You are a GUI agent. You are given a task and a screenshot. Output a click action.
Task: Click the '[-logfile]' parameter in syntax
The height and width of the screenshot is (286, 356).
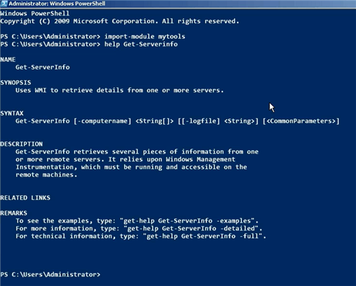pyautogui.click(x=201, y=121)
